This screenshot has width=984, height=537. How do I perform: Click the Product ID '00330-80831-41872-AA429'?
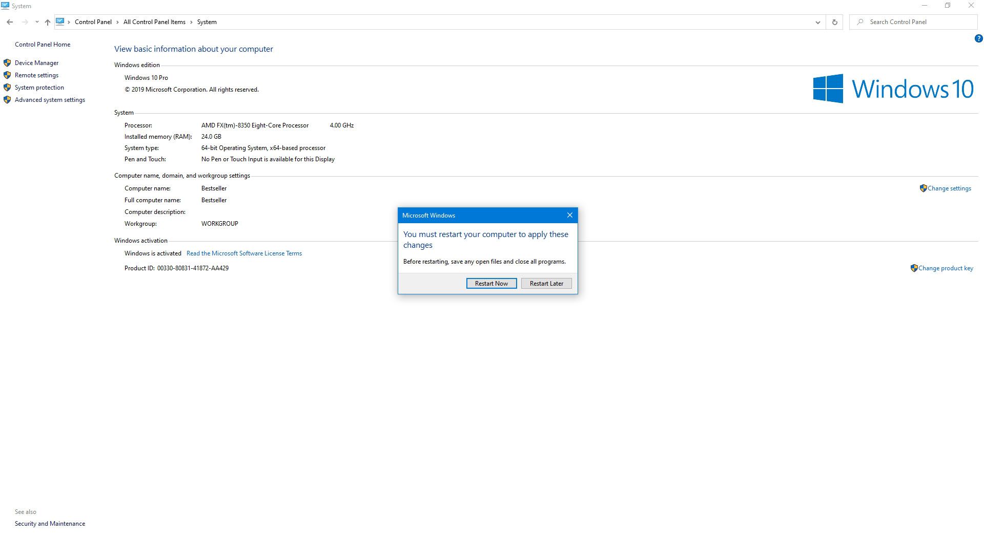(193, 268)
